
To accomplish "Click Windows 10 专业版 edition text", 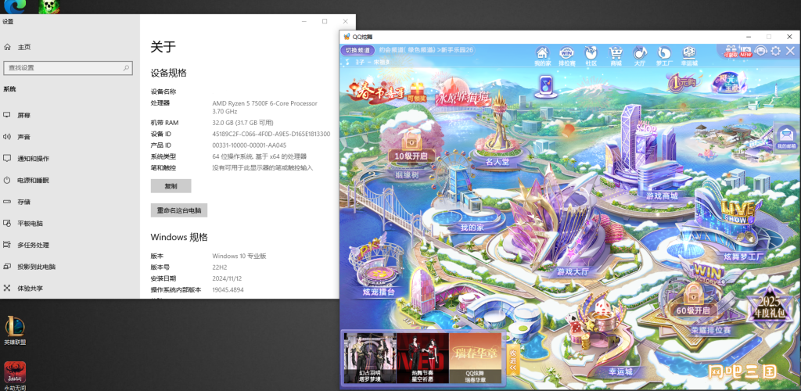I will click(x=239, y=256).
